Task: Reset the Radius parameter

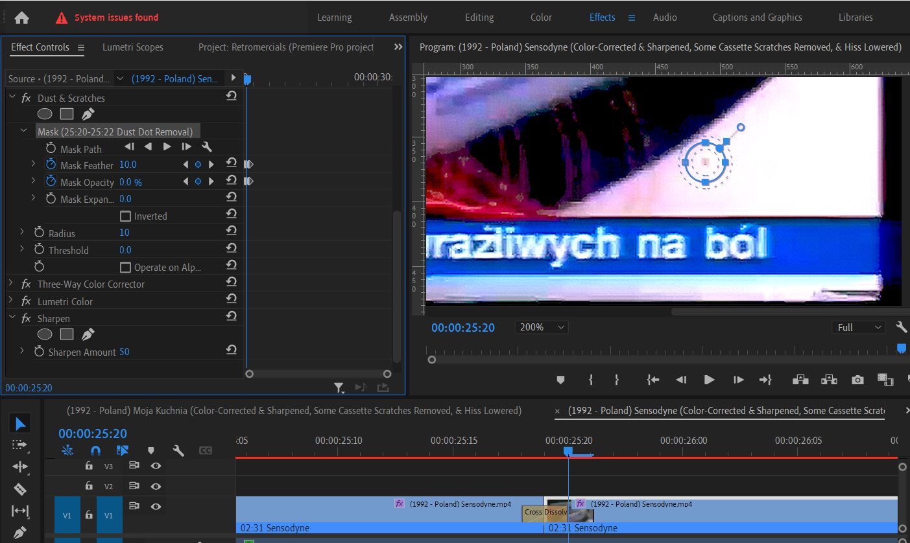Action: [x=231, y=231]
